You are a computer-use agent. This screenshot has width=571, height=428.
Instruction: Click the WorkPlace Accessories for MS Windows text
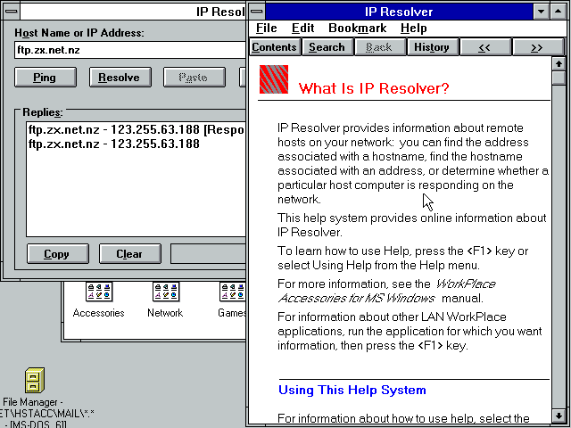pos(386,292)
